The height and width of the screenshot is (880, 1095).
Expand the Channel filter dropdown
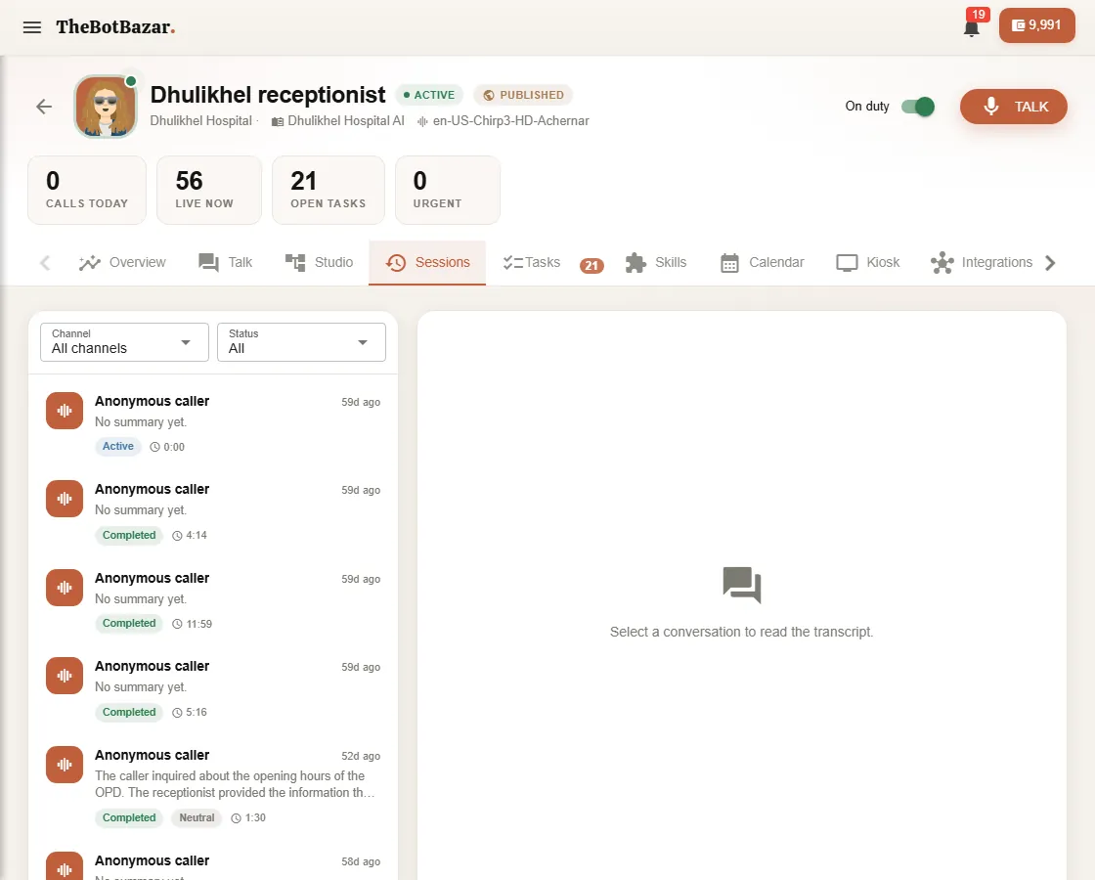[x=125, y=342]
